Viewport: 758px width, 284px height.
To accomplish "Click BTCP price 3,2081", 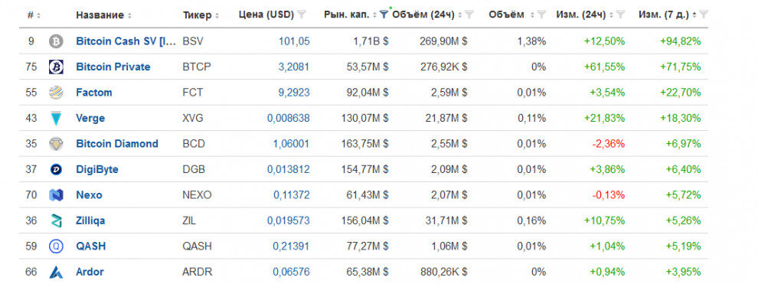I will click(295, 67).
